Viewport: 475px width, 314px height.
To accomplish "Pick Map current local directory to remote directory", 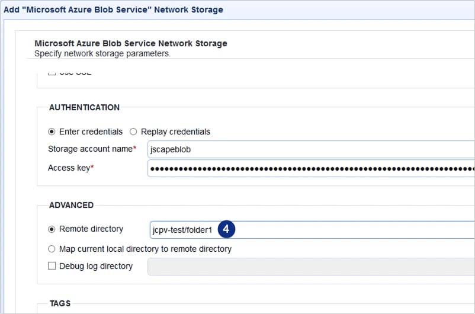I will 52,249.
